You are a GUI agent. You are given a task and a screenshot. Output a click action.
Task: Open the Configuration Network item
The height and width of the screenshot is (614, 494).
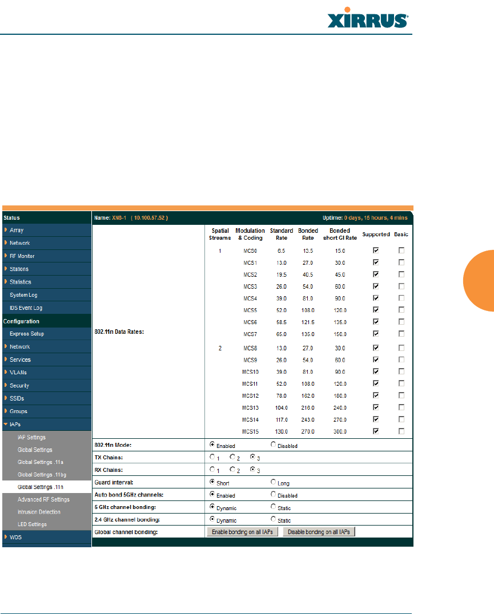click(x=19, y=346)
